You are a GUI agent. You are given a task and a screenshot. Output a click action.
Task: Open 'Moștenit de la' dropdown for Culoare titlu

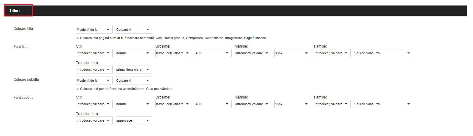click(x=94, y=30)
